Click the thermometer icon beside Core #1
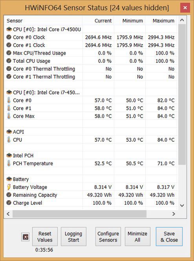 [x=9, y=108]
